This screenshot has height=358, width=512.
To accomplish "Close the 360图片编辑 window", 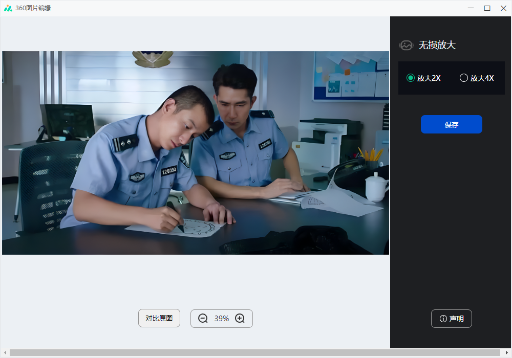I will [503, 8].
